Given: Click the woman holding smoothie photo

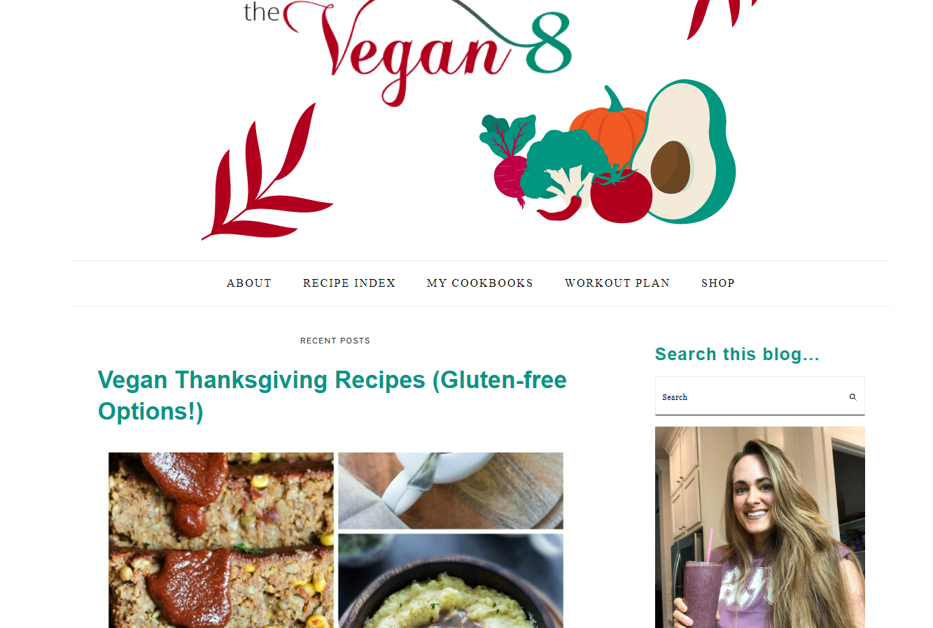Looking at the screenshot, I should (x=760, y=527).
